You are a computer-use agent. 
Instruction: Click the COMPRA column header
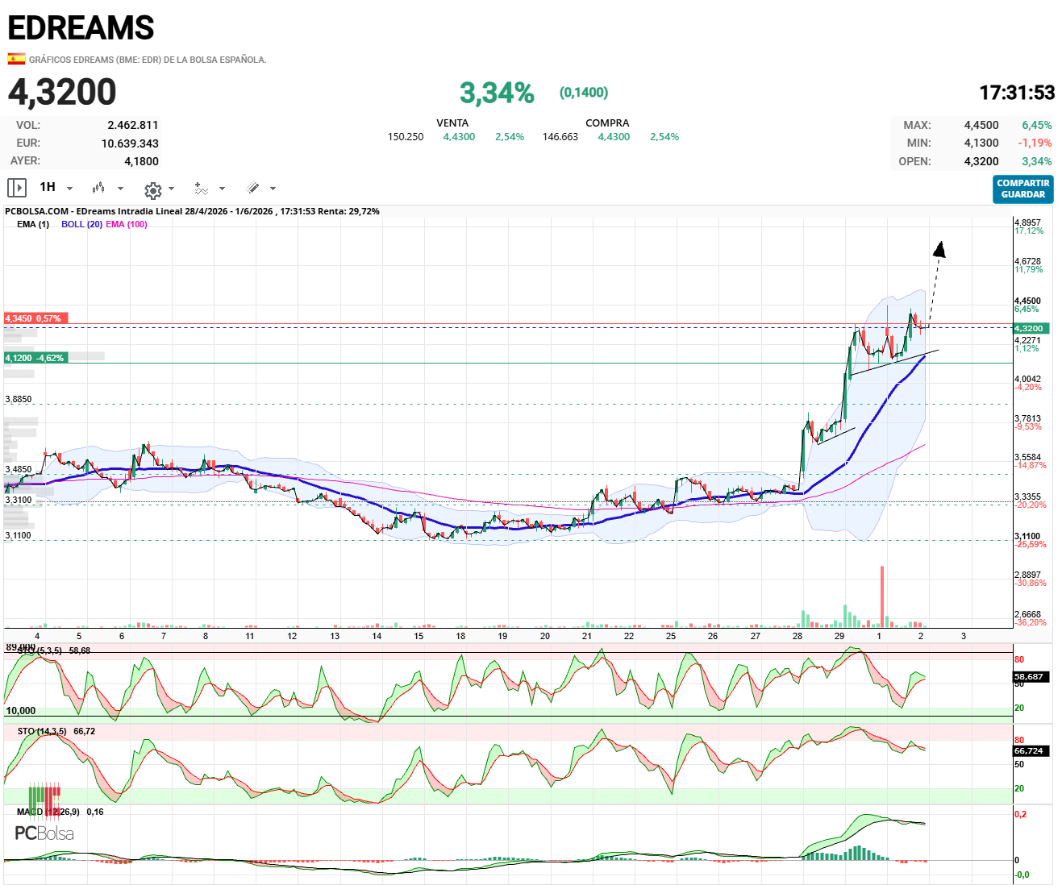[x=607, y=123]
